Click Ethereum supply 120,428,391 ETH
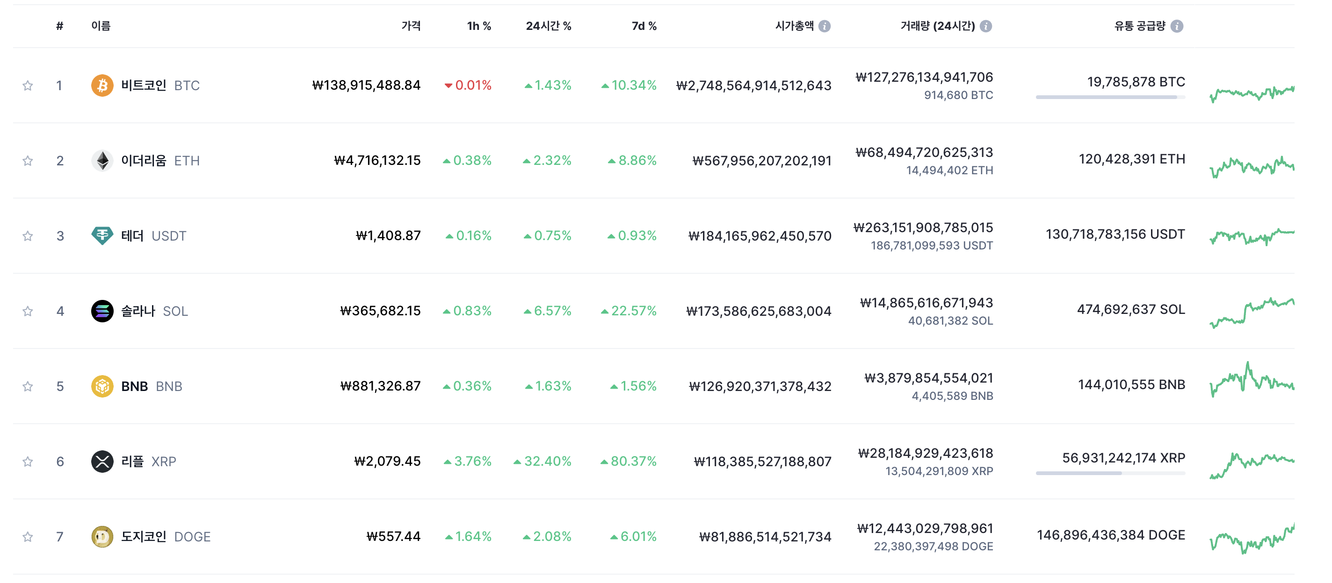This screenshot has width=1332, height=583. click(x=1132, y=159)
